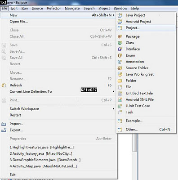Expand Convert Line Delimiters To submenu arrow

coord(113,91)
